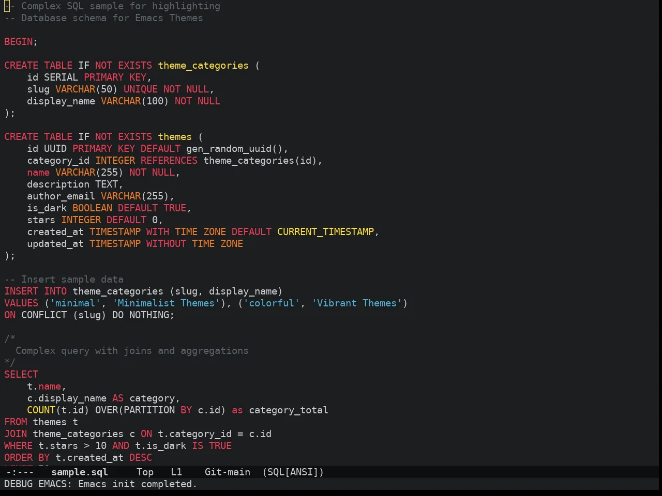Viewport: 662px width, 496px height.
Task: Click the description TEXT column line
Action: (75, 184)
